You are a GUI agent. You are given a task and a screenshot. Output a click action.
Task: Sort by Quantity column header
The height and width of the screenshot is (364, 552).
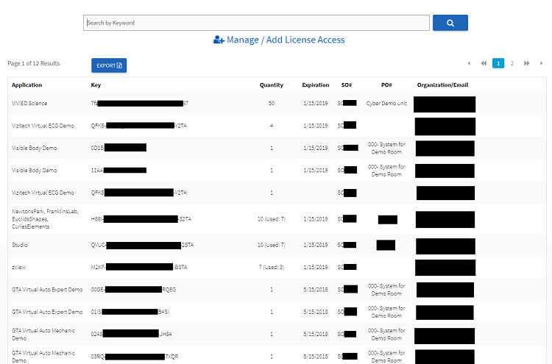click(271, 85)
